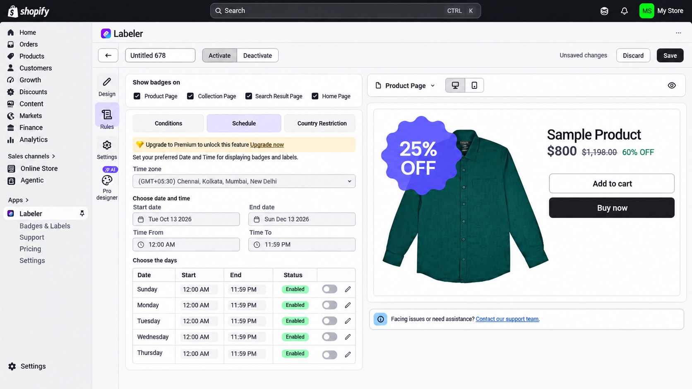
Task: Click the back arrow button
Action: 108,55
